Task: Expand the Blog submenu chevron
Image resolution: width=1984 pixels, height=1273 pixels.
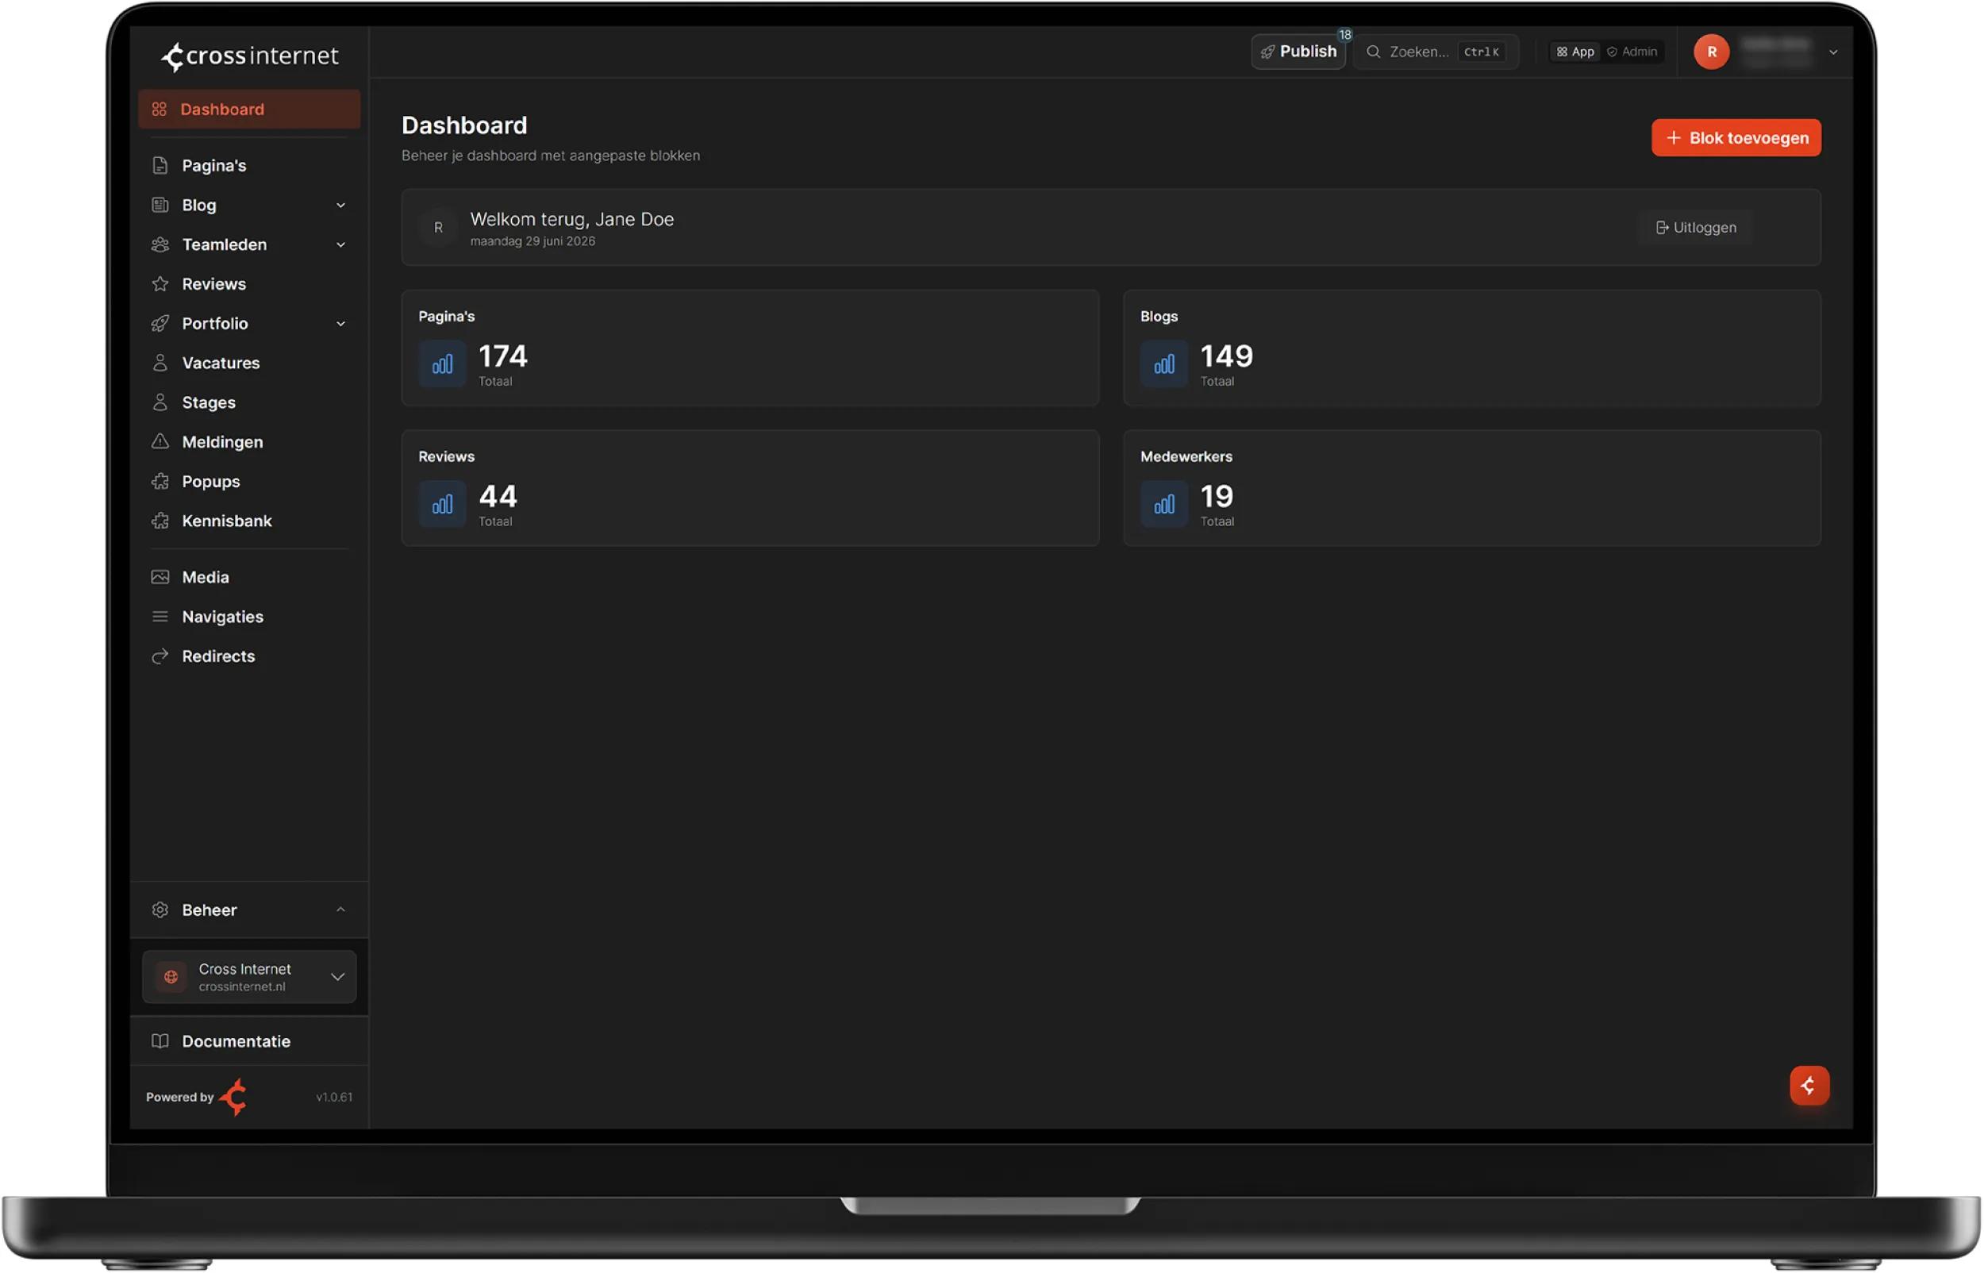Action: [340, 206]
